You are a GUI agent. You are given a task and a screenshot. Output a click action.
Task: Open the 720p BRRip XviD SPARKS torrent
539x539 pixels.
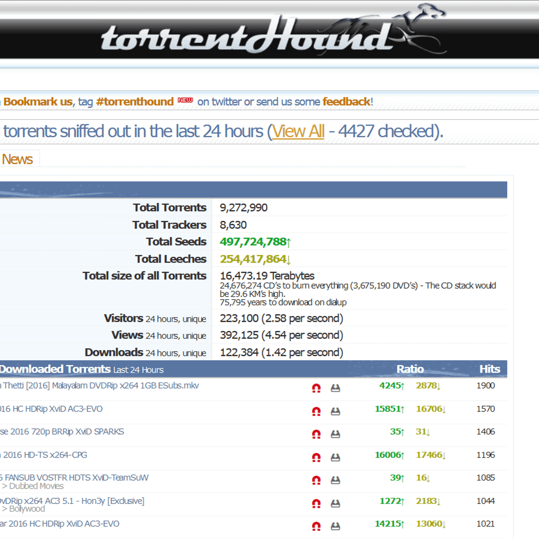click(x=62, y=432)
